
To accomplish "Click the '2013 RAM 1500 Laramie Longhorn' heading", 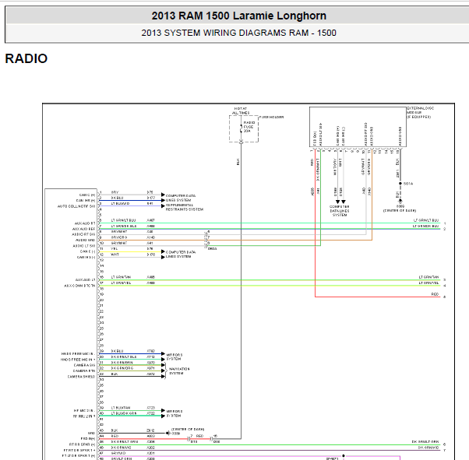I will tap(238, 16).
